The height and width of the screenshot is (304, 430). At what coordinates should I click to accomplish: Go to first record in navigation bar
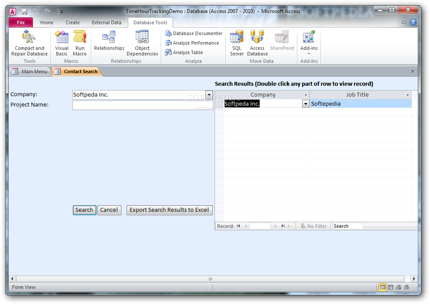[x=238, y=226]
